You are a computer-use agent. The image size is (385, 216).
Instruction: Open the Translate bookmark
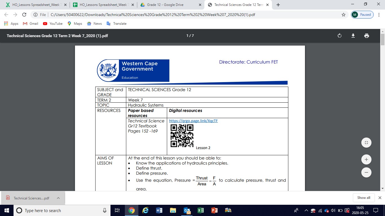coord(116,24)
